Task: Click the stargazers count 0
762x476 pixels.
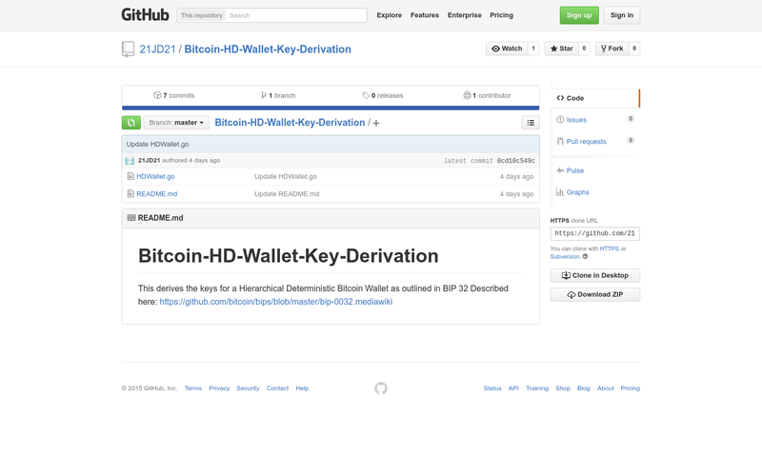Action: 584,49
